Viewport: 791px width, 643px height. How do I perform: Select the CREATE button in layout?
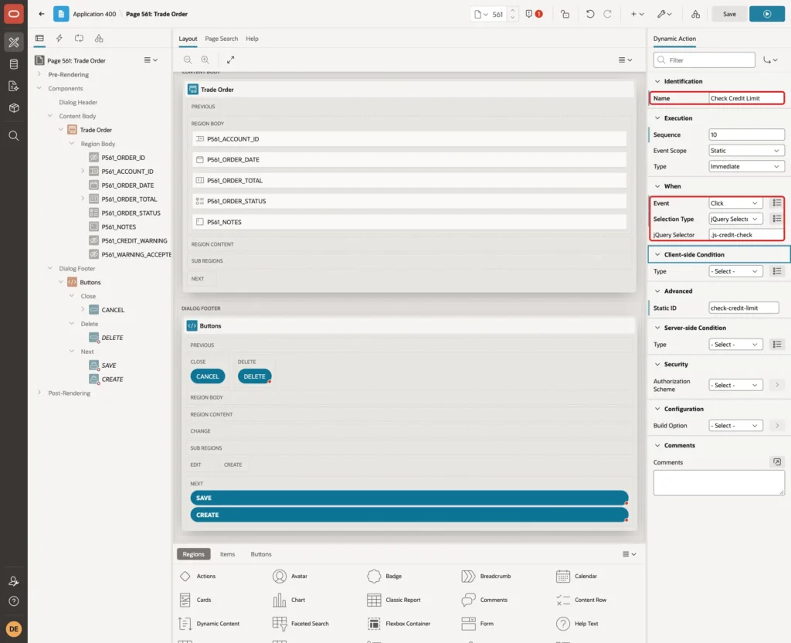point(409,515)
